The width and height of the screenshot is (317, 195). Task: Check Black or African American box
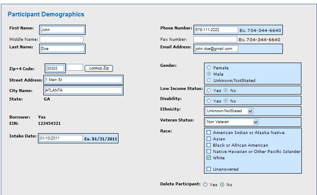click(x=208, y=145)
